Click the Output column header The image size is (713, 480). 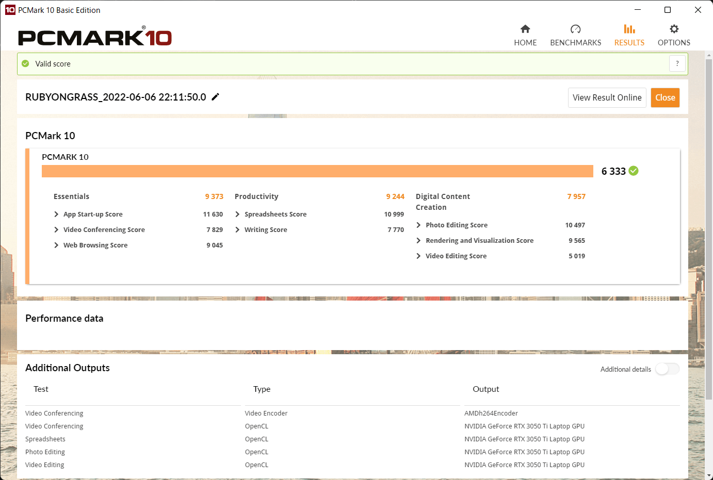pyautogui.click(x=486, y=389)
